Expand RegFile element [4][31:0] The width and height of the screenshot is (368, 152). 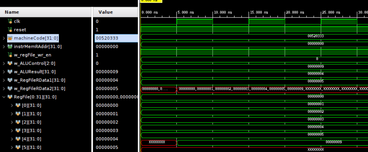[x=12, y=139]
